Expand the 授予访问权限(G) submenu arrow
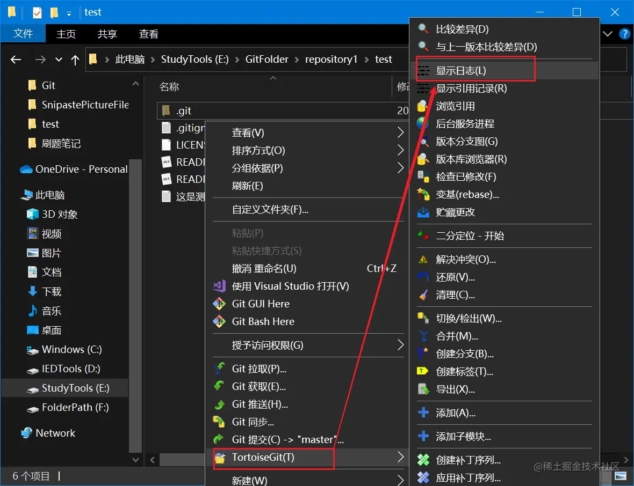 400,345
